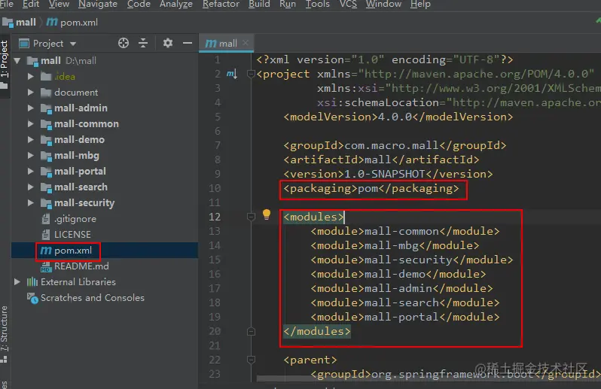Open the Project view dropdown
This screenshot has height=389, width=601.
[48, 44]
